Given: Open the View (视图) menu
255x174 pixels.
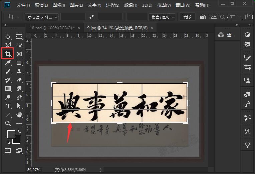Looking at the screenshot, I should click(164, 5).
